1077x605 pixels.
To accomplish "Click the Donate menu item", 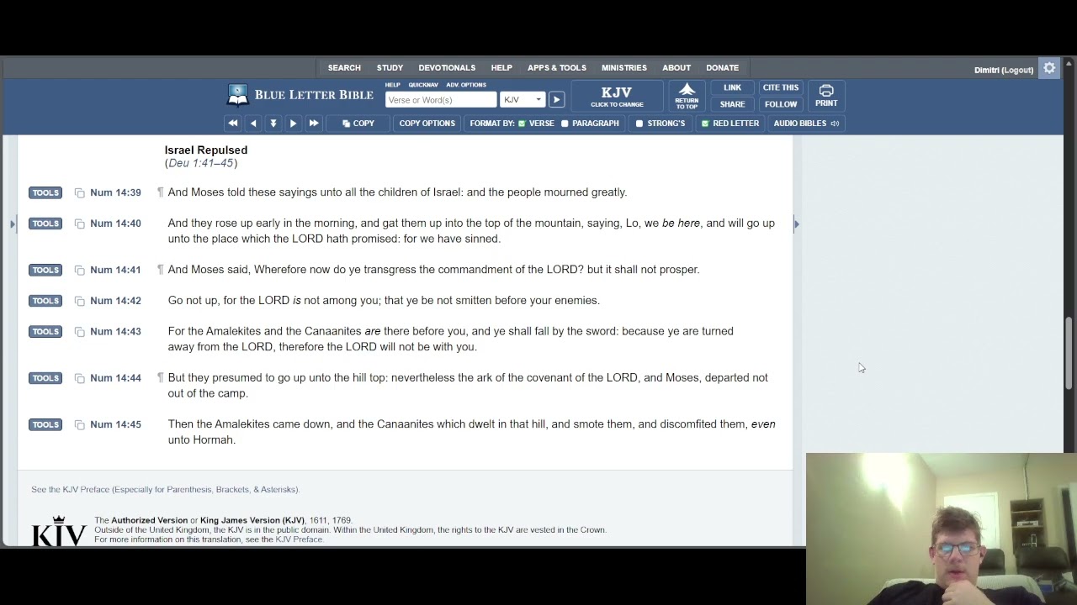I will click(x=723, y=68).
